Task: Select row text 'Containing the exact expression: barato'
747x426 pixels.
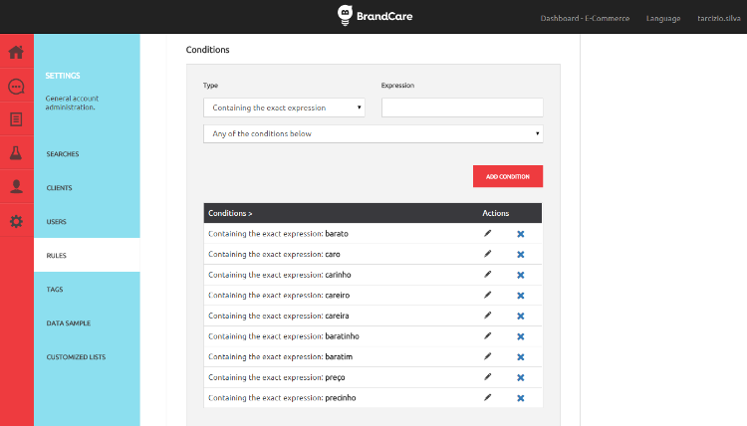Action: (278, 233)
